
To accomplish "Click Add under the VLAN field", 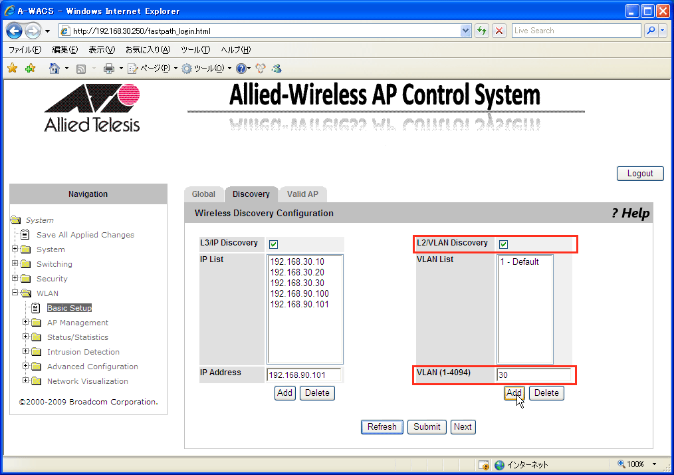I will coord(514,393).
